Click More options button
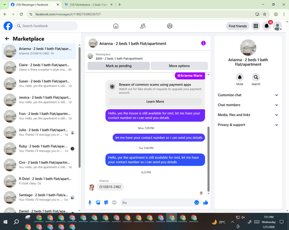Screen dimensions: 289x230 pos(179,66)
